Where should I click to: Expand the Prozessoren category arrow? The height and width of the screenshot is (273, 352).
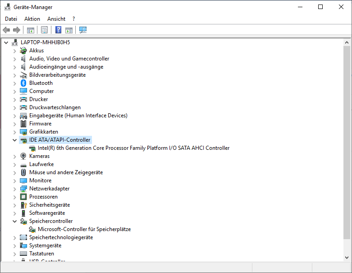(14, 197)
